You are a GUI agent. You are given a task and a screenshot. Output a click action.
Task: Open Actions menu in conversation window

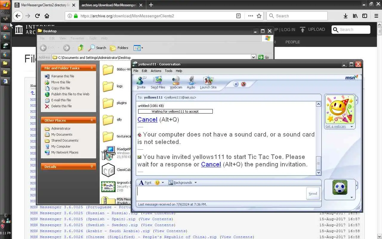click(156, 71)
